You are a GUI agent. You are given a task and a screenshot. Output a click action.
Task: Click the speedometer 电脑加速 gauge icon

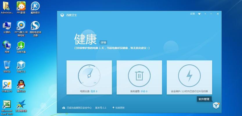[89, 75]
